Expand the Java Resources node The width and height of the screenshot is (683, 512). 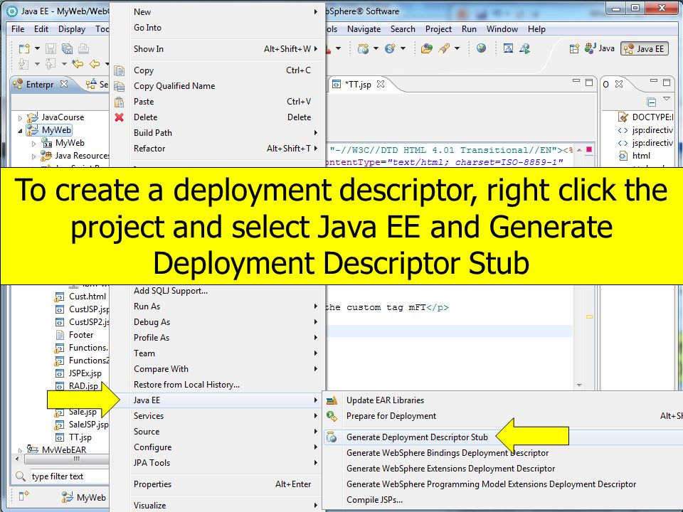pyautogui.click(x=34, y=156)
